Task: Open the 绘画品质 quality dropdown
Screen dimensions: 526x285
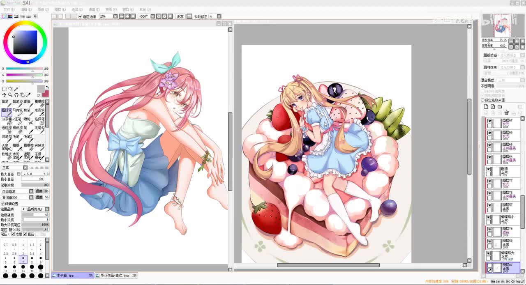Action: coord(46,209)
